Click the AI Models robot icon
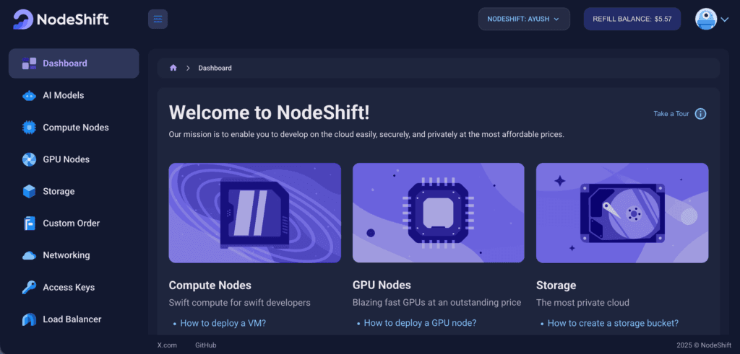Screen dimensions: 740x354 [x=29, y=95]
